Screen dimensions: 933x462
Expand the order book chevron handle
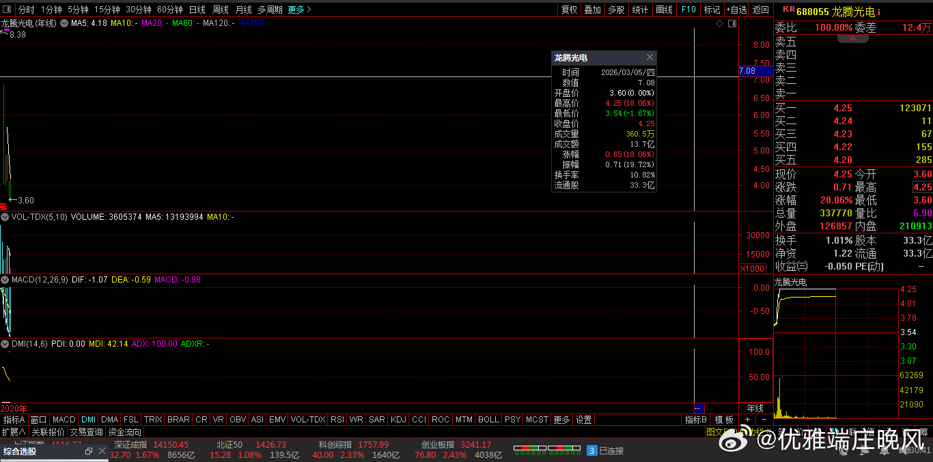(853, 39)
